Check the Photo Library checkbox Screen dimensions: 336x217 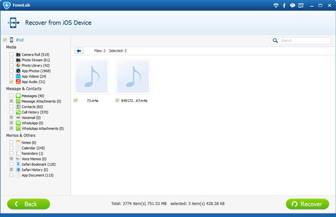[x=11, y=65]
